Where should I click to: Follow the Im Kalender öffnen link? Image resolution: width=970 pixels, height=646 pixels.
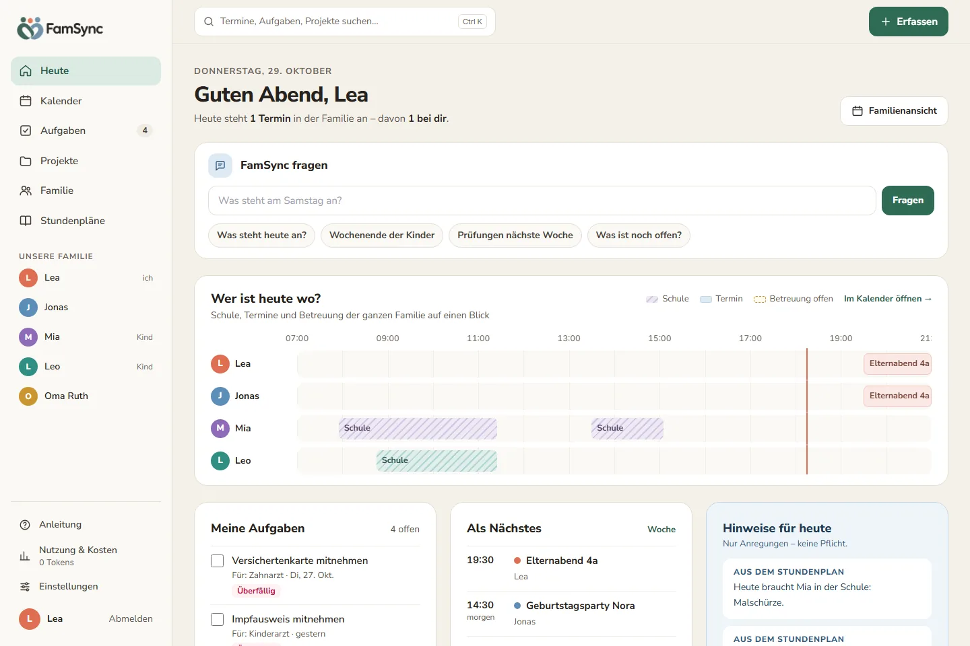point(888,299)
